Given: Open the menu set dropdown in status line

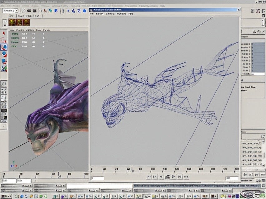Looking at the screenshot, I should tap(9, 11).
